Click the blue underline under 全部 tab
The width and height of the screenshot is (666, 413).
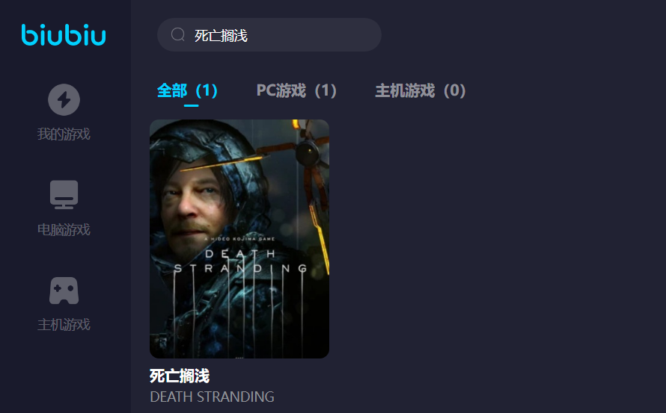[x=191, y=105]
